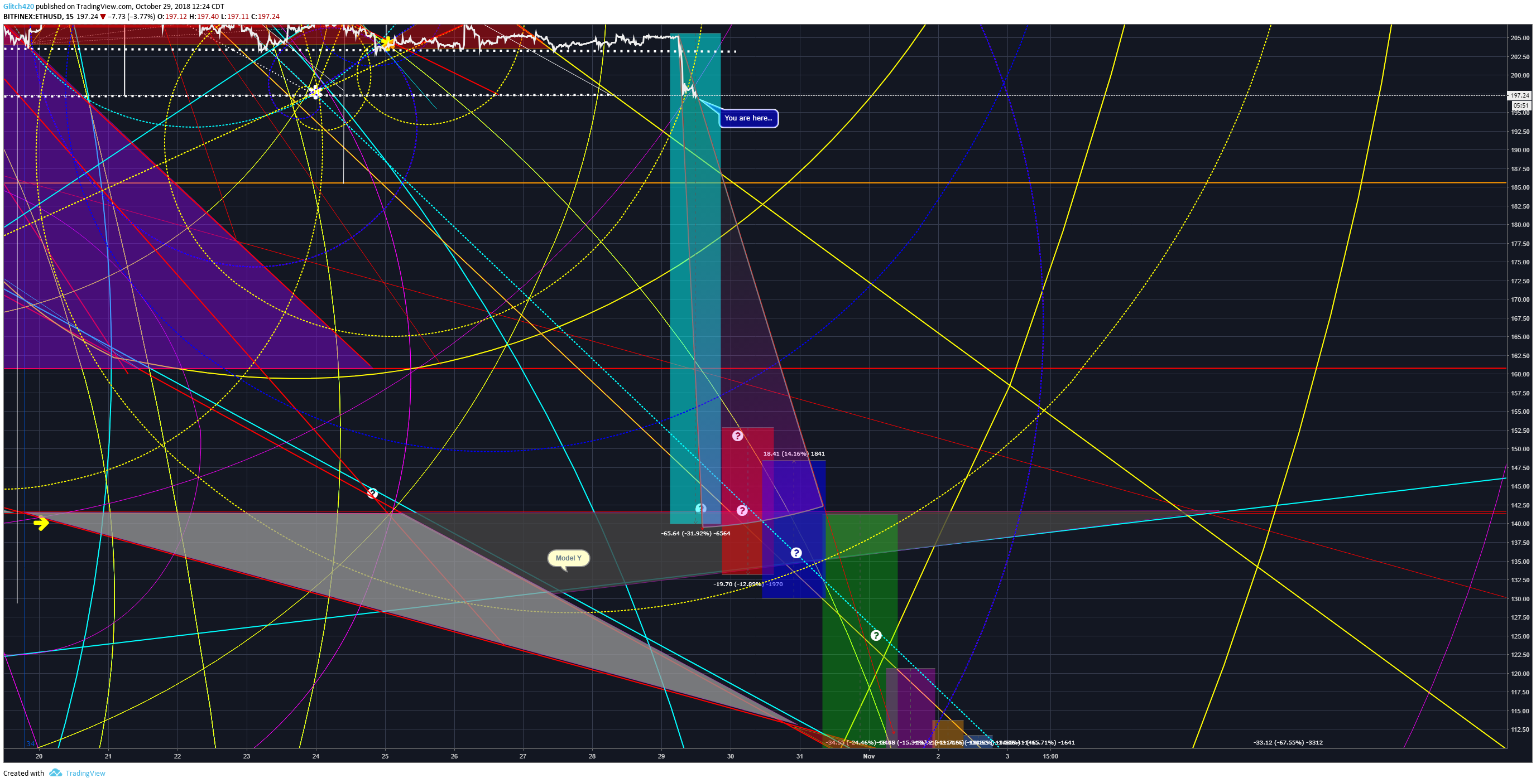Select the 'You are here..' callout
The height and width of the screenshot is (783, 1536).
(748, 118)
